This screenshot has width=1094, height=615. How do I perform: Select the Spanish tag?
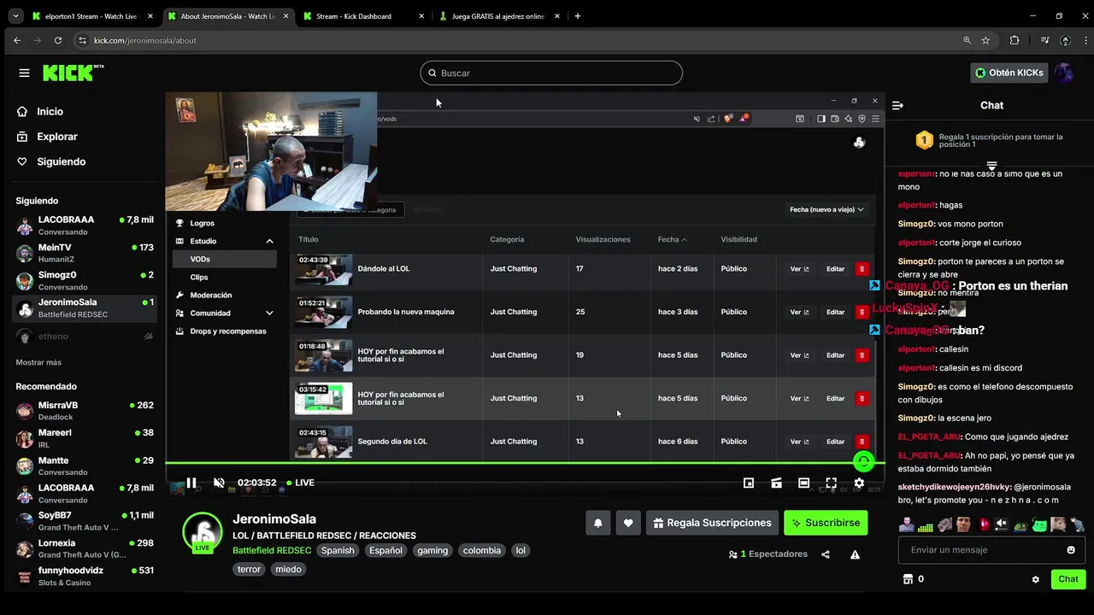click(x=338, y=550)
